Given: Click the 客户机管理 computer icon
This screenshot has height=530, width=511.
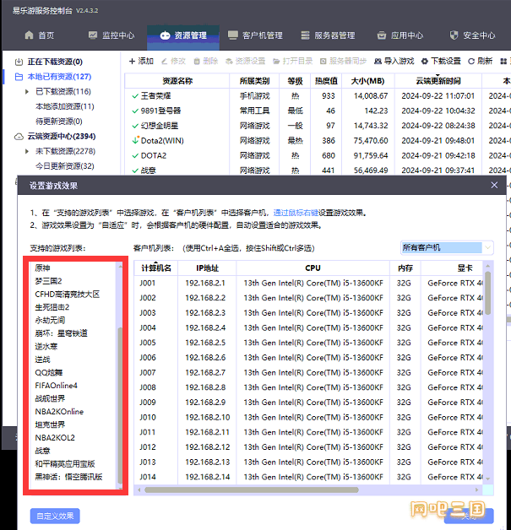Looking at the screenshot, I should pyautogui.click(x=232, y=35).
